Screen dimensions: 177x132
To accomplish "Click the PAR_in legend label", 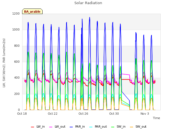I will pyautogui.click(x=80, y=127).
